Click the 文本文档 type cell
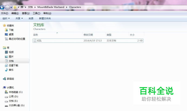This screenshot has height=111, width=187. (x=111, y=41)
